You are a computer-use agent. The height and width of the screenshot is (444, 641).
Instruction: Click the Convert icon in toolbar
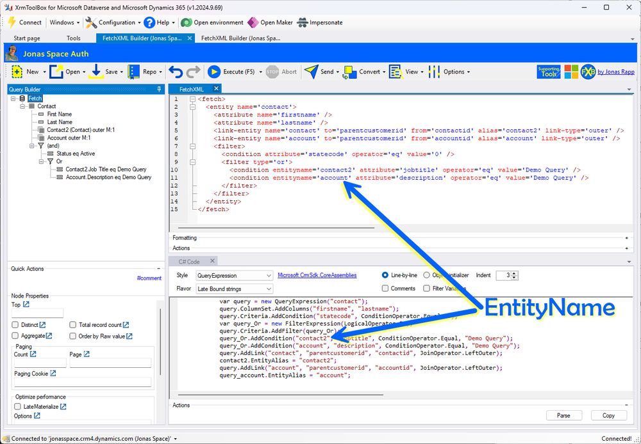[x=350, y=72]
